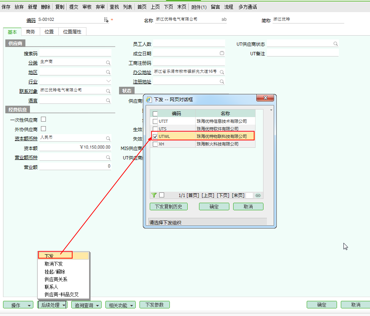Screen dimensions: 370x316
Task: Check the UTIT organization checkbox
Action: tap(155, 121)
